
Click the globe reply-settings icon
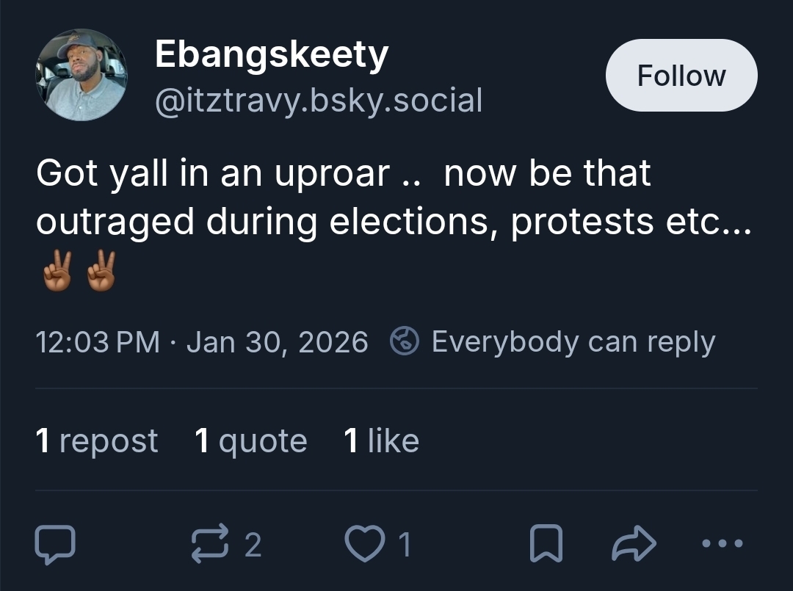coord(405,342)
